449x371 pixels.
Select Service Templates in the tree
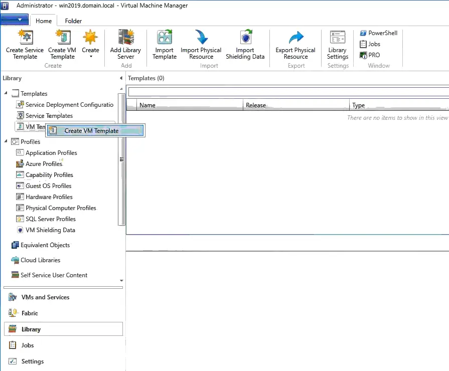pos(44,116)
